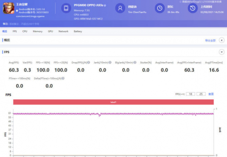Click the device phone icon
227x157 pixels.
[66, 8]
